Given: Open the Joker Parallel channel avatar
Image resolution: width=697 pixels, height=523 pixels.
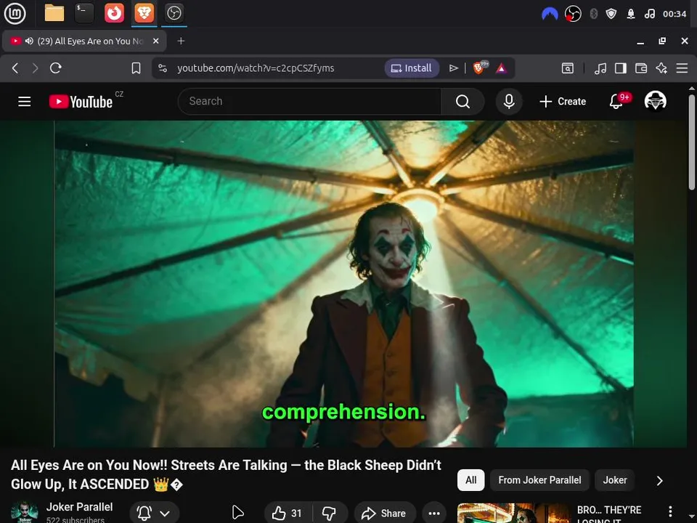Looking at the screenshot, I should pos(24,512).
